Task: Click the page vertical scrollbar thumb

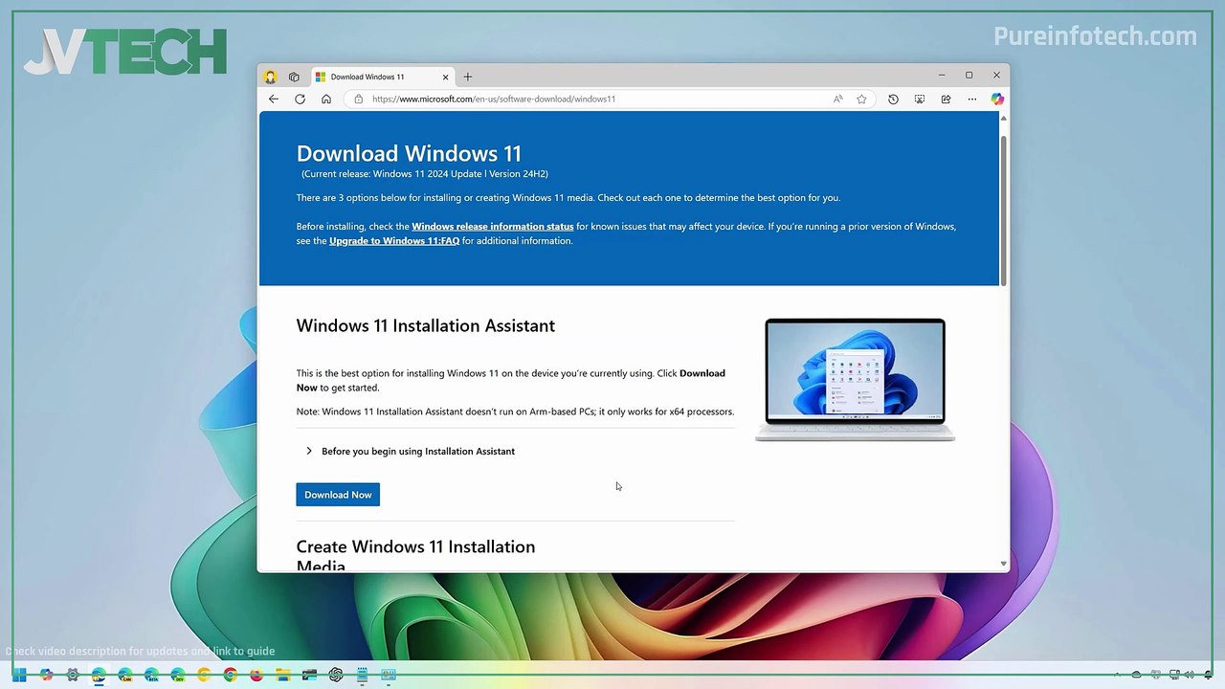Action: coord(1003,211)
